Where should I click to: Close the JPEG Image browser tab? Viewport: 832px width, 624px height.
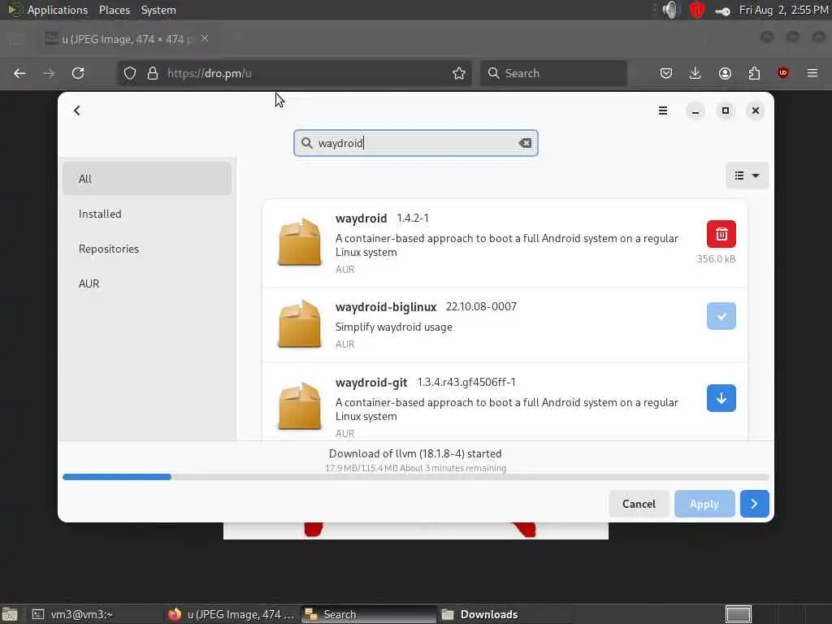click(205, 39)
